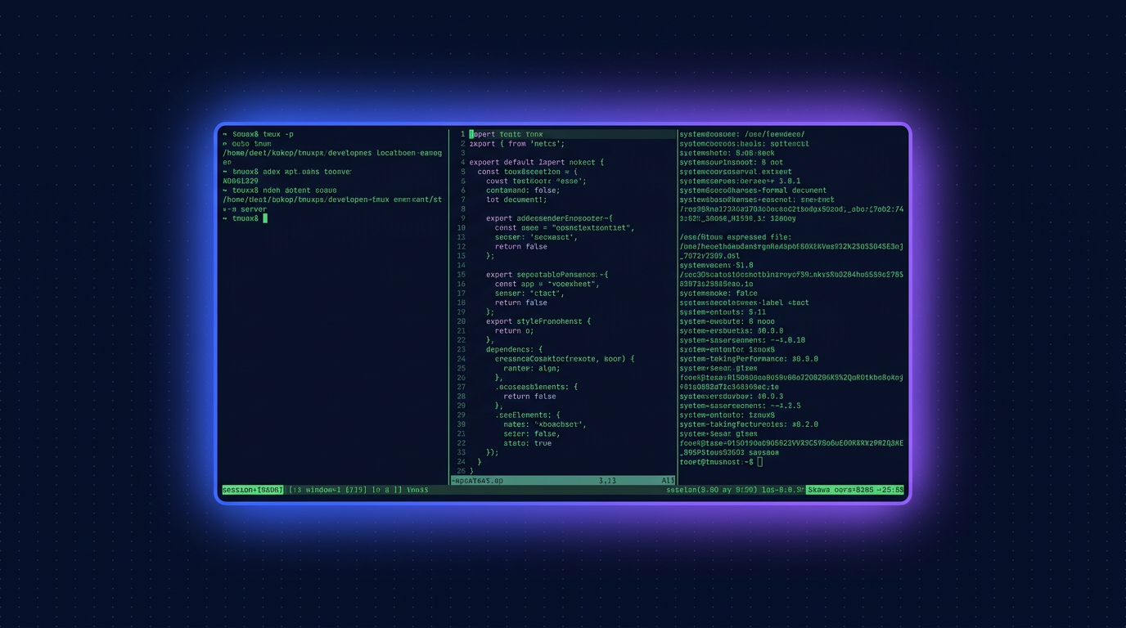
Task: Click 'return false' on editor line 28
Action: (x=529, y=397)
